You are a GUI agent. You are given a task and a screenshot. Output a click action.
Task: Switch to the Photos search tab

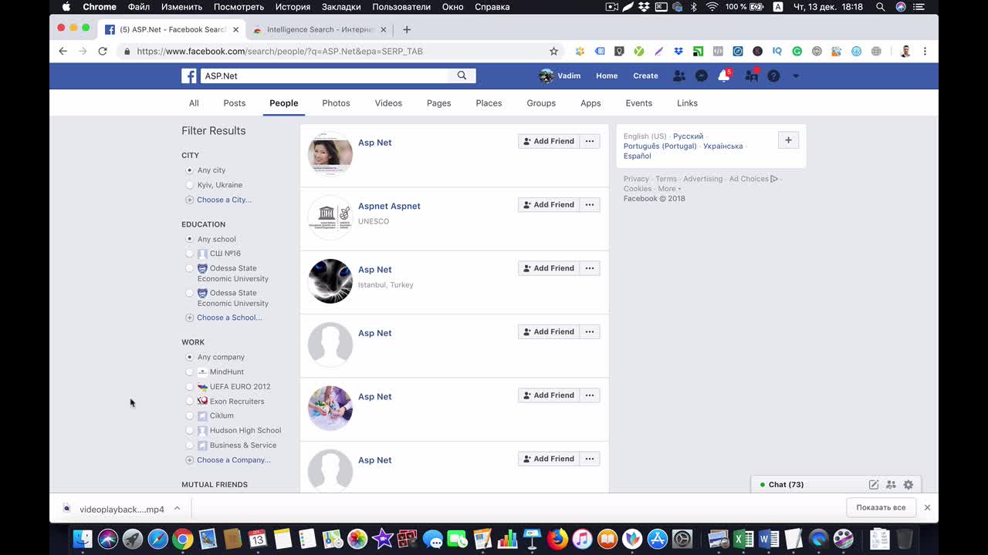tap(336, 103)
